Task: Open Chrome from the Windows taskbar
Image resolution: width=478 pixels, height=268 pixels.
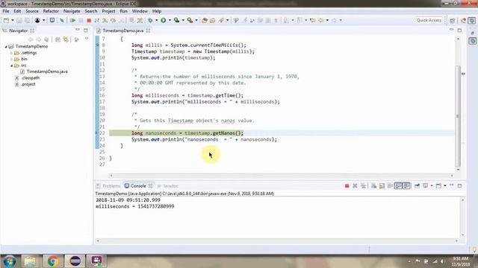Action: click(x=53, y=261)
